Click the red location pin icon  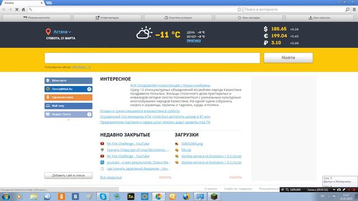coord(48,32)
